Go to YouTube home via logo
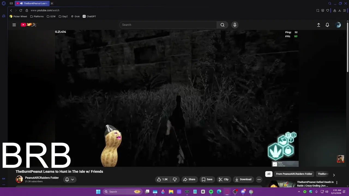This screenshot has width=349, height=196. click(x=29, y=25)
